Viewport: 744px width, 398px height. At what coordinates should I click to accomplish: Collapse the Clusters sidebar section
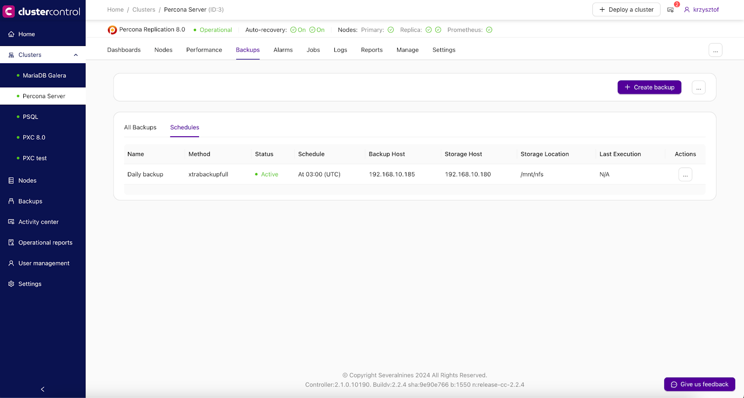[76, 55]
